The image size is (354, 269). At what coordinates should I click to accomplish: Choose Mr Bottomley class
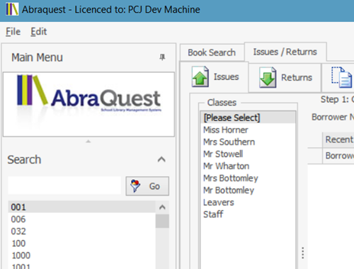248,190
